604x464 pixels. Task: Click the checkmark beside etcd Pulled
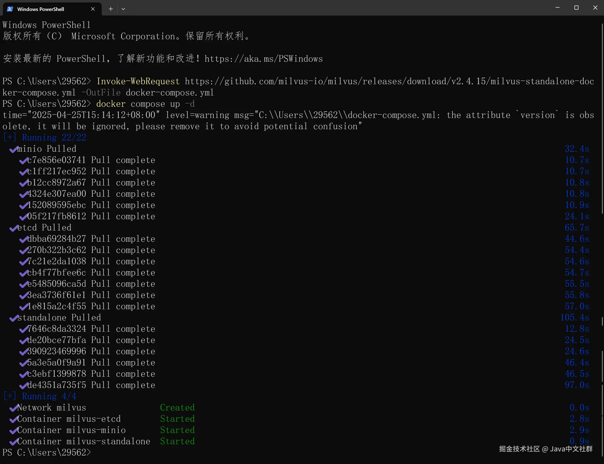point(13,228)
